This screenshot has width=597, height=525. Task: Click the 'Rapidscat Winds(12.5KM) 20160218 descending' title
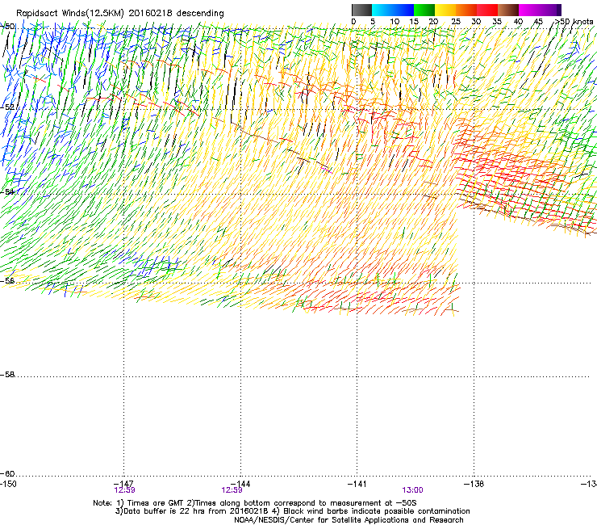(x=120, y=13)
